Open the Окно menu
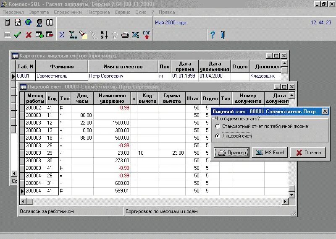This screenshot has height=239, width=336. (141, 12)
